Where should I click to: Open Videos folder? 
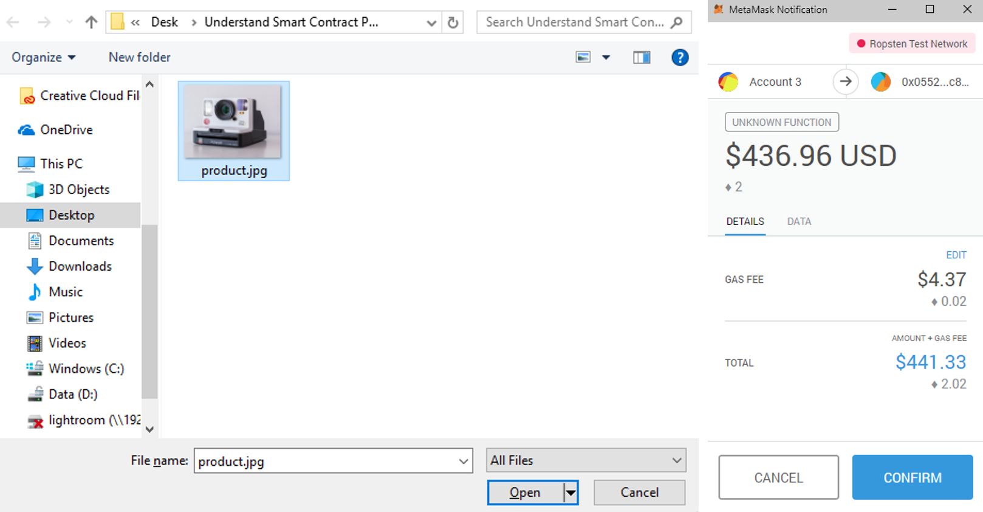(x=56, y=343)
